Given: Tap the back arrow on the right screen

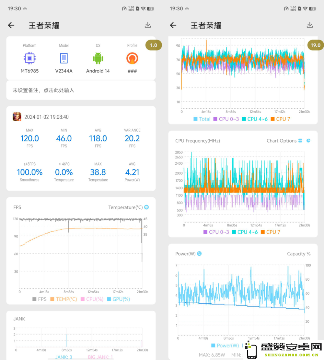Looking at the screenshot, I should point(173,25).
